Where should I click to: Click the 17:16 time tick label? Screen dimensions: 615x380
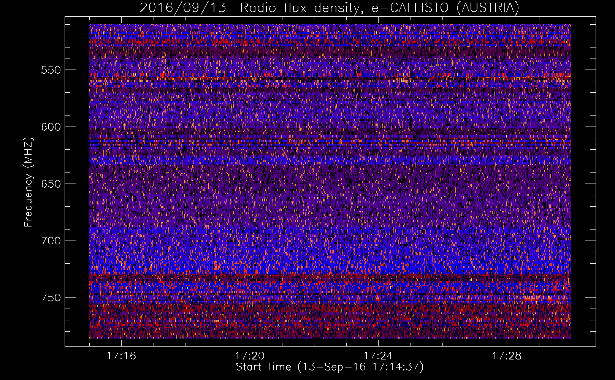[x=121, y=356]
